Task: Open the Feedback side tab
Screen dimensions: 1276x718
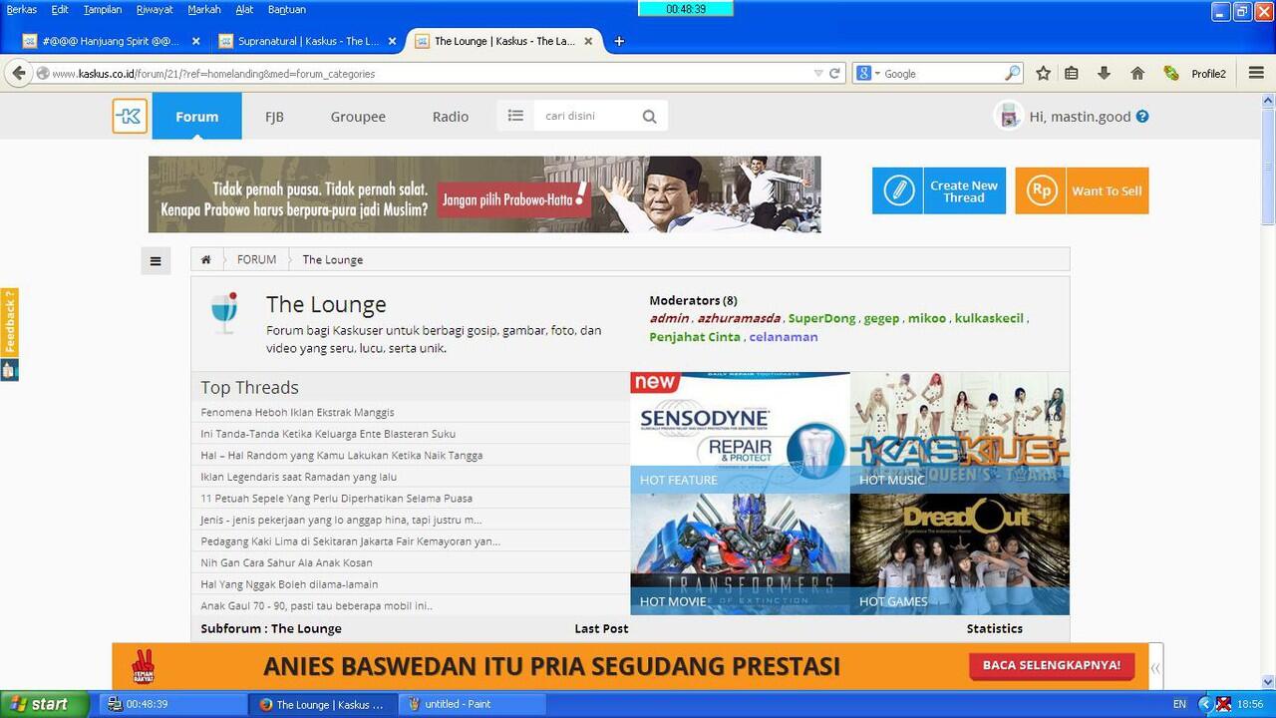Action: point(9,322)
